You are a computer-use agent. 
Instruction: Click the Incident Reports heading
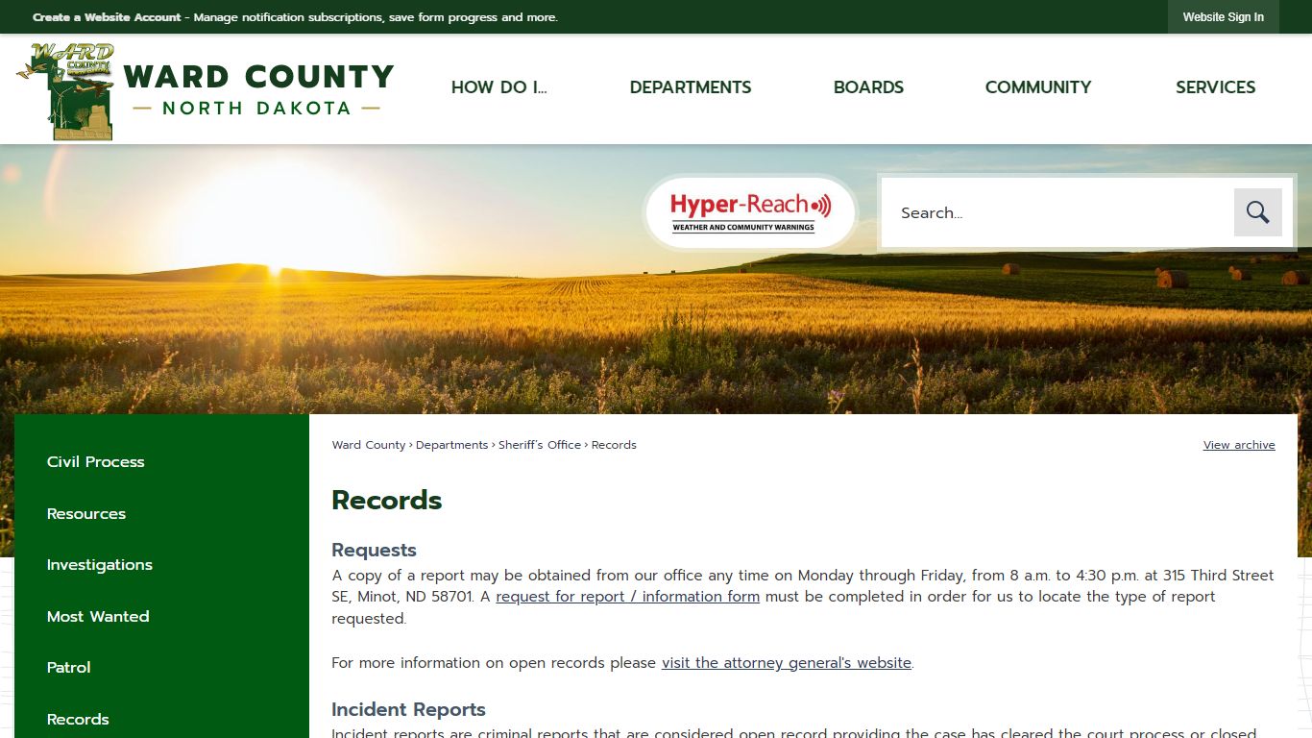pyautogui.click(x=408, y=710)
